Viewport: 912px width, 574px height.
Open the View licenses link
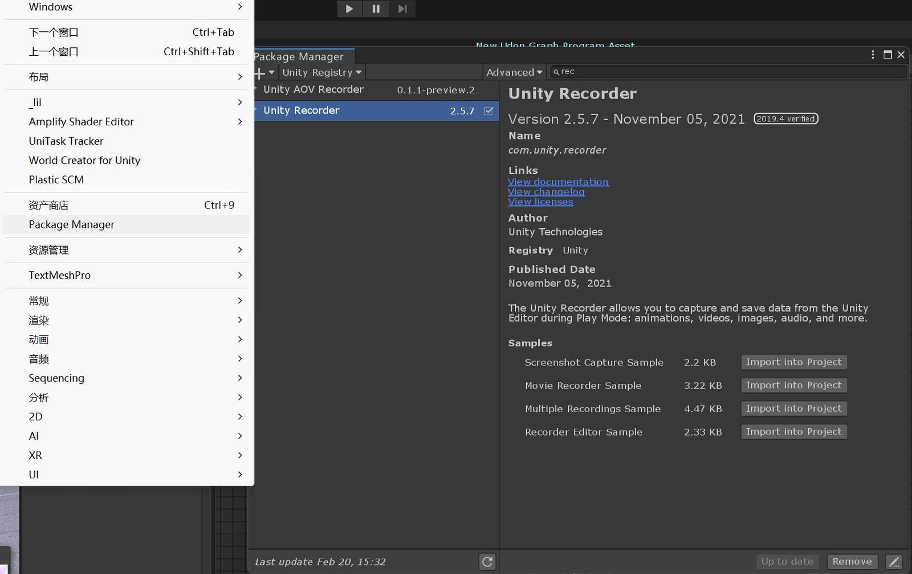(x=540, y=202)
